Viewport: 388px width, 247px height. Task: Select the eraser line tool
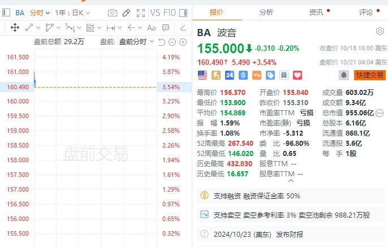click(183, 28)
